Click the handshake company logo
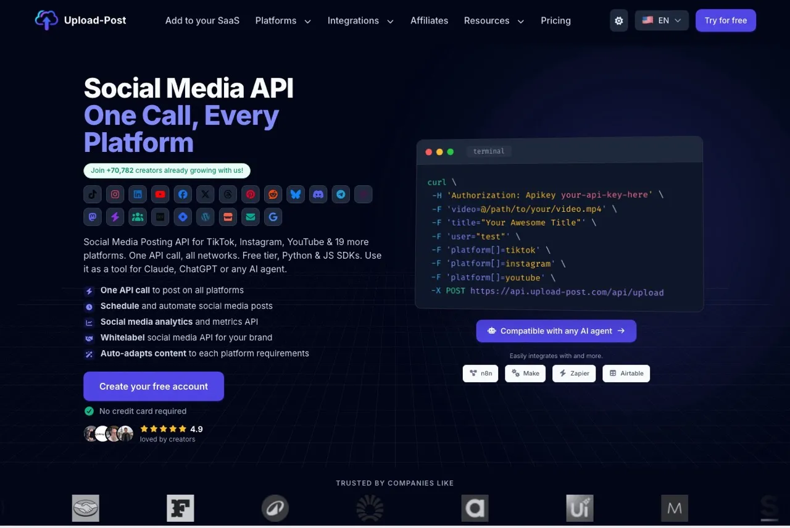The width and height of the screenshot is (790, 528). click(85, 508)
